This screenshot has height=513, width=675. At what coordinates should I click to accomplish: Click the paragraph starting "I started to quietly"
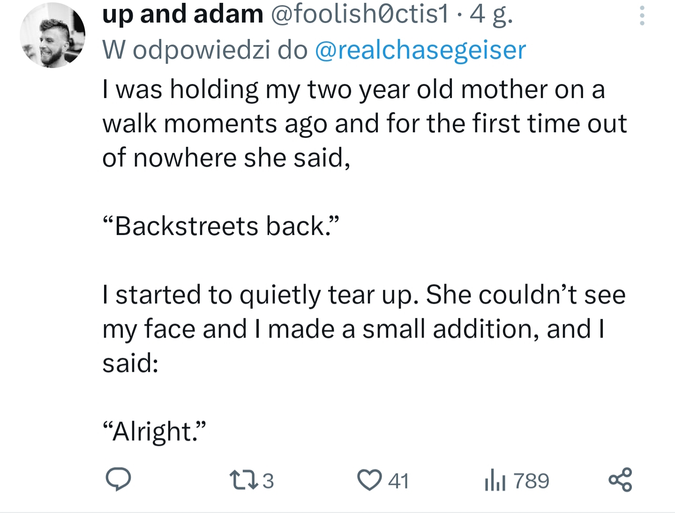(364, 294)
